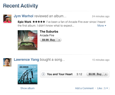
Task: Click The Suburbs album cover art
Action: click(x=28, y=40)
